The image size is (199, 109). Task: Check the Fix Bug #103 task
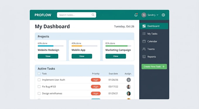tap(39, 87)
